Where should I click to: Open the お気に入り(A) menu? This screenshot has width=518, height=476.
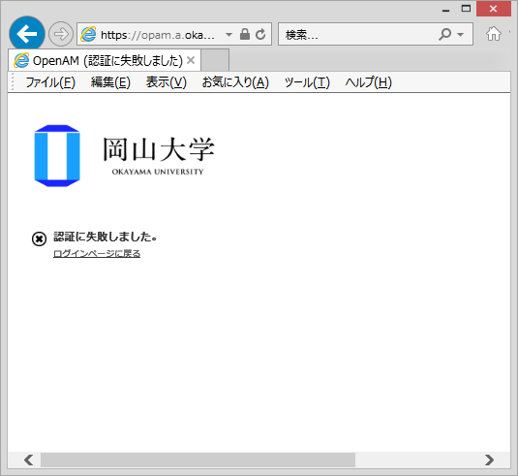pyautogui.click(x=235, y=82)
